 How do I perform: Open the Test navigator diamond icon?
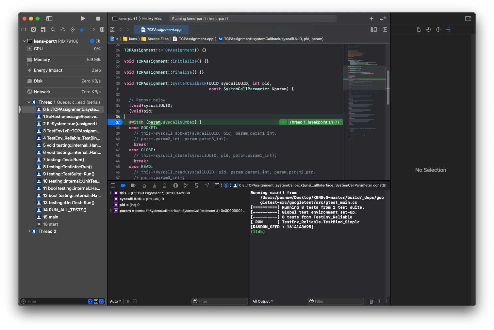click(73, 30)
